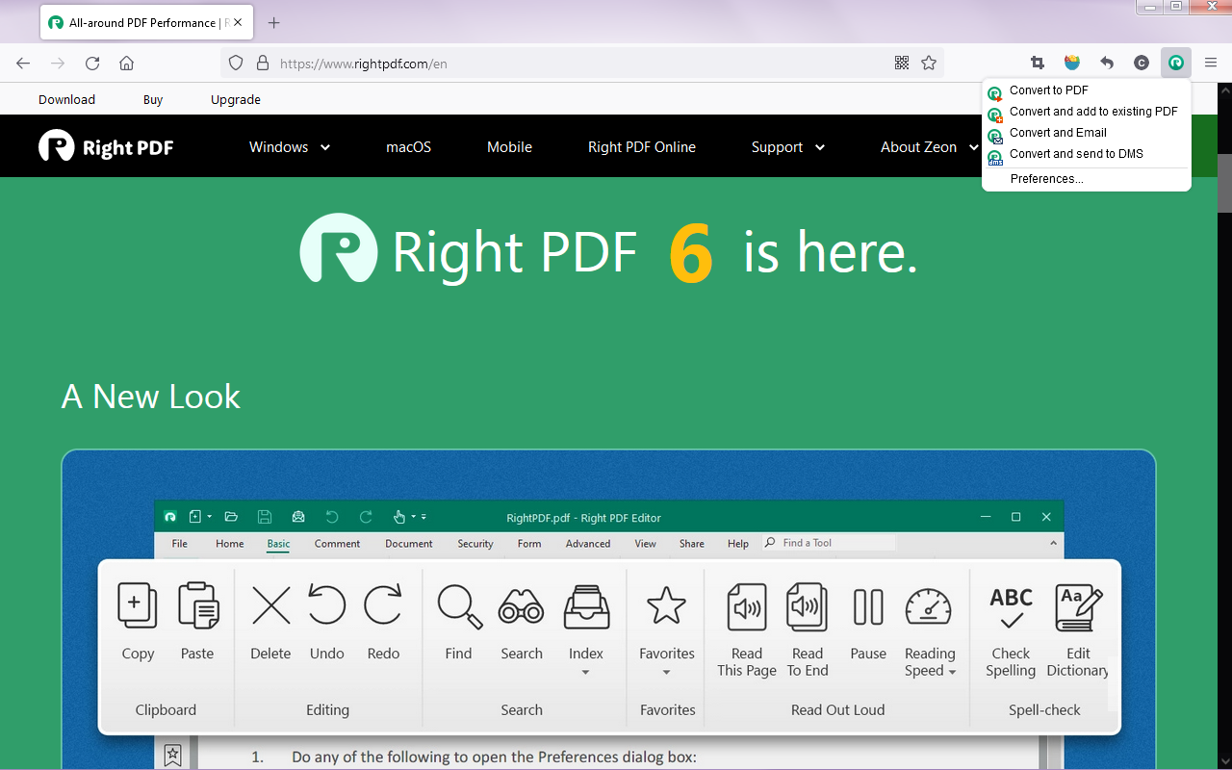Open the File ribbon menu

click(x=180, y=544)
